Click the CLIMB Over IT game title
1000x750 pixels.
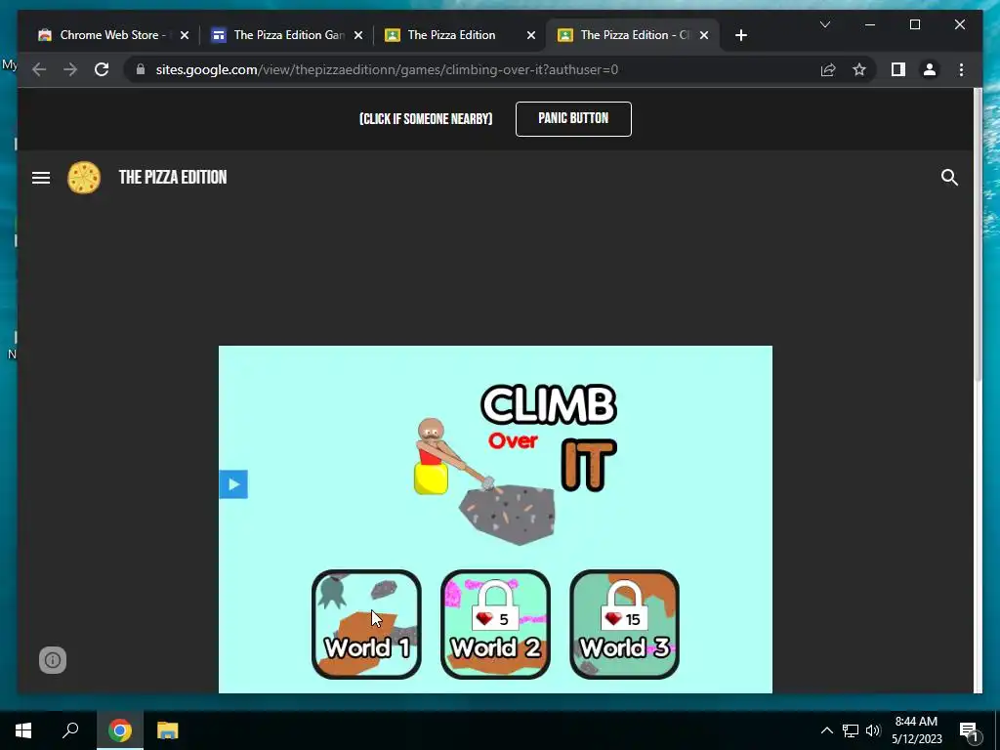point(551,437)
